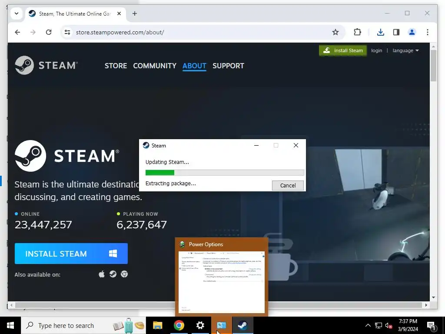Go back to the previous page in Chrome
Viewport: 445px width, 334px height.
pos(17,32)
